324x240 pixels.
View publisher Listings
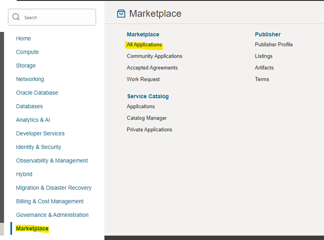coord(264,56)
